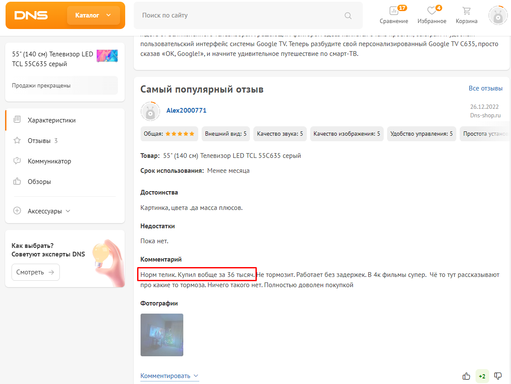The image size is (511, 384).
Task: Click the Общая five-star rating chip
Action: click(169, 134)
